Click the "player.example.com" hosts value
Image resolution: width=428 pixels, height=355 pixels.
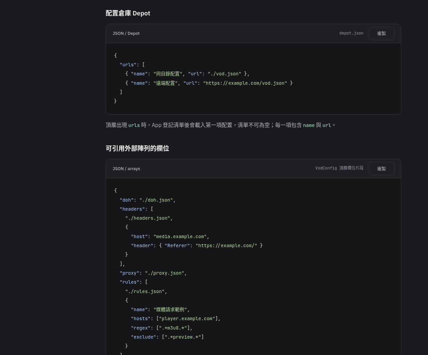point(187,318)
